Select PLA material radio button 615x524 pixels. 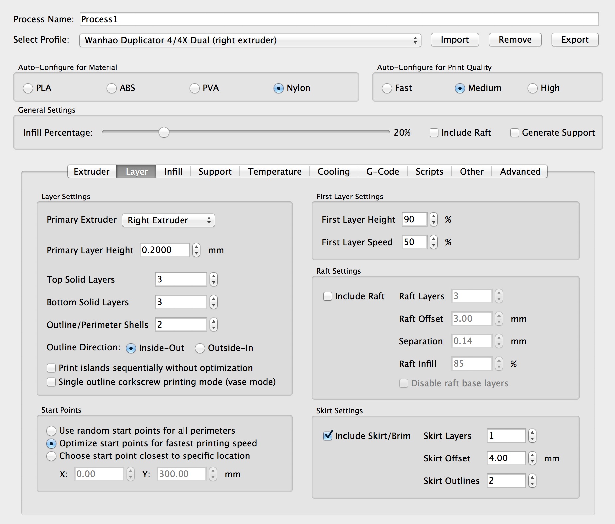28,88
